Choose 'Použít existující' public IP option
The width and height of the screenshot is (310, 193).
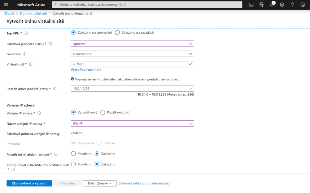pyautogui.click(x=103, y=112)
